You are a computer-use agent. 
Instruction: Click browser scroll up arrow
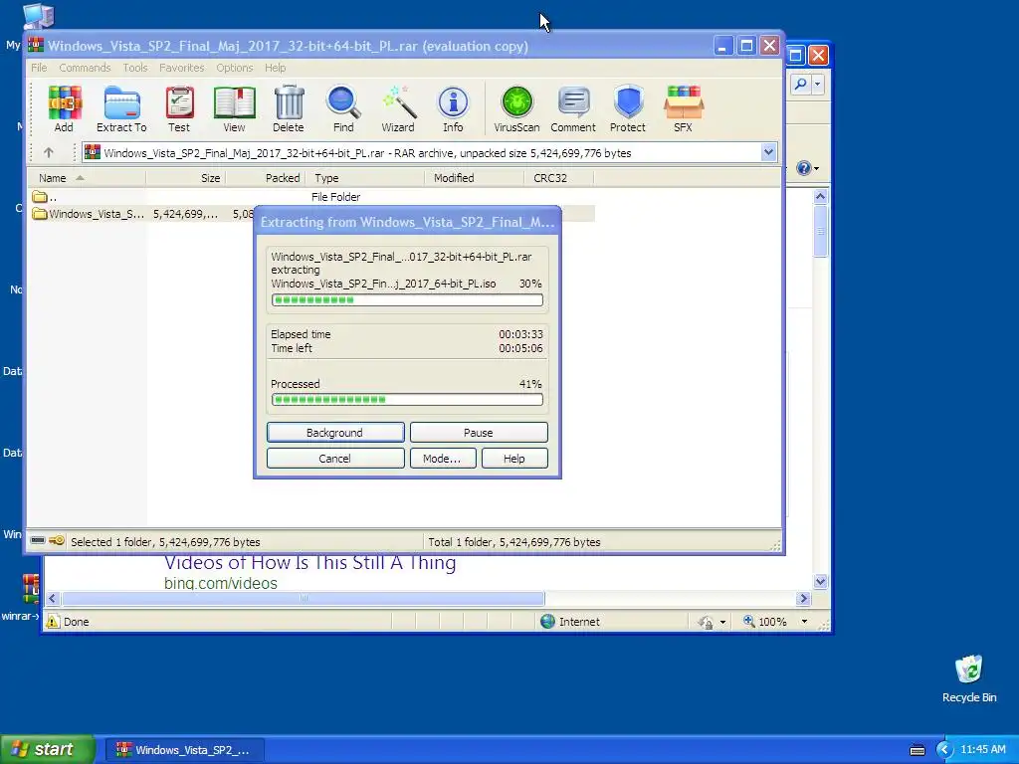[820, 196]
